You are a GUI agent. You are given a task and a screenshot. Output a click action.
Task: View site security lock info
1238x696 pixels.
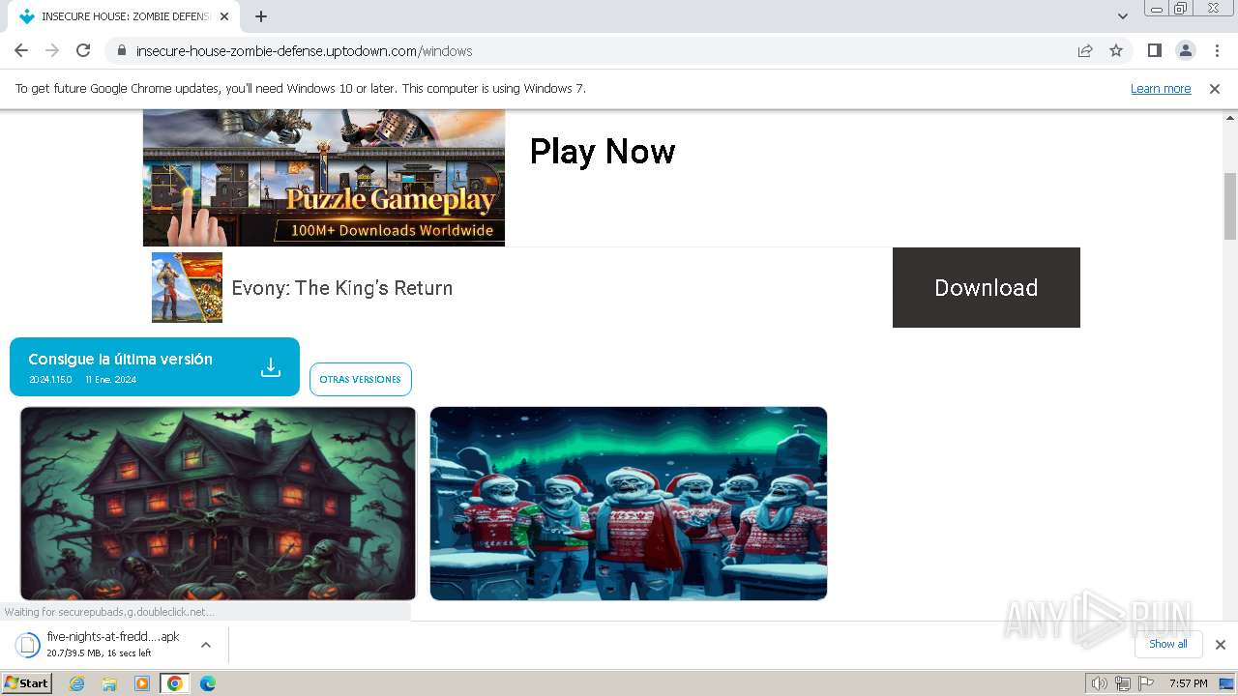(121, 50)
